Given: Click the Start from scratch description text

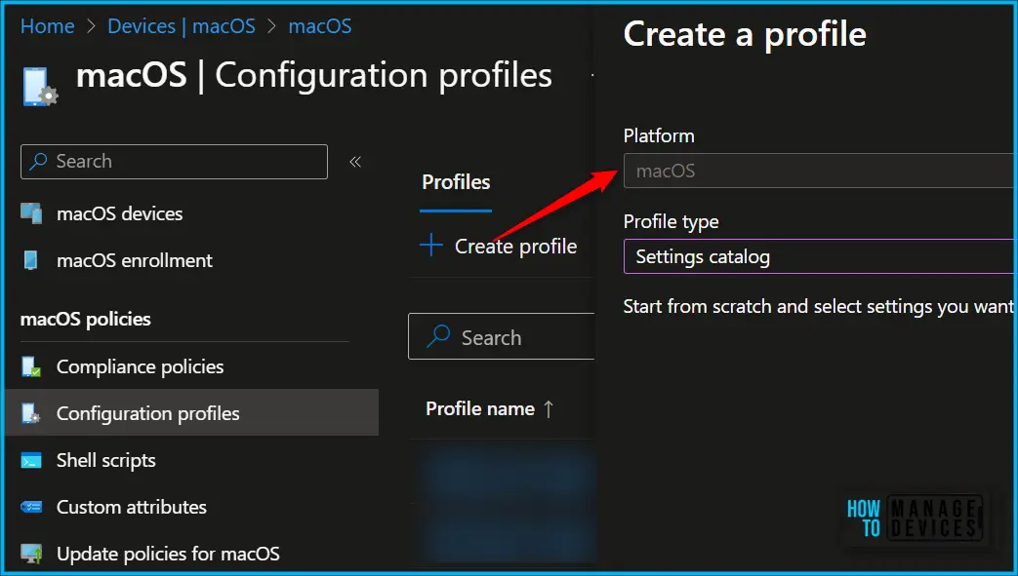Looking at the screenshot, I should 818,306.
